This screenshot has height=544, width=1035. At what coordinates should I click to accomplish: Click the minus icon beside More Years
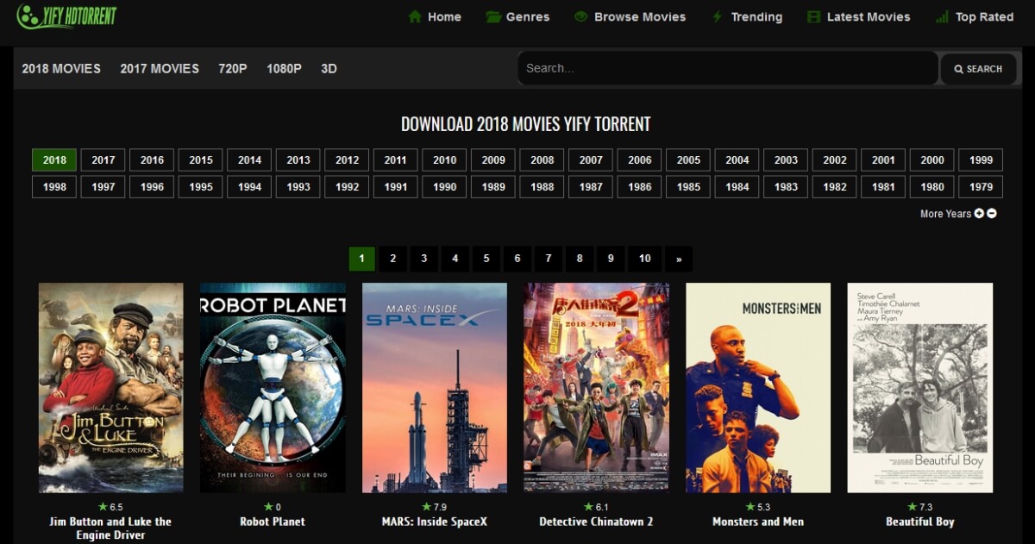pos(992,213)
